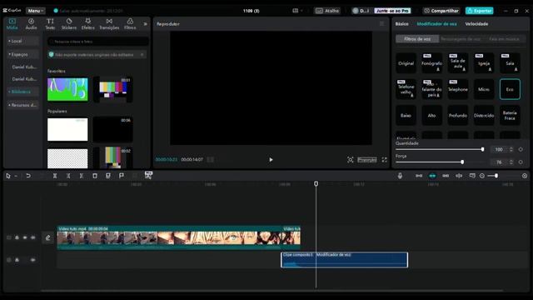
Task: Click the Quantidade slider handle
Action: pyautogui.click(x=482, y=149)
